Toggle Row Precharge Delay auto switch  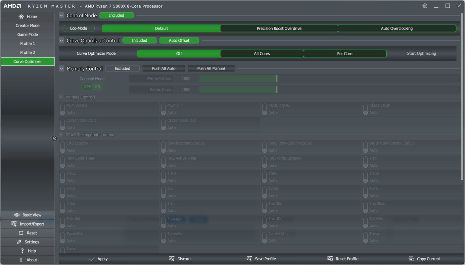tap(163, 147)
